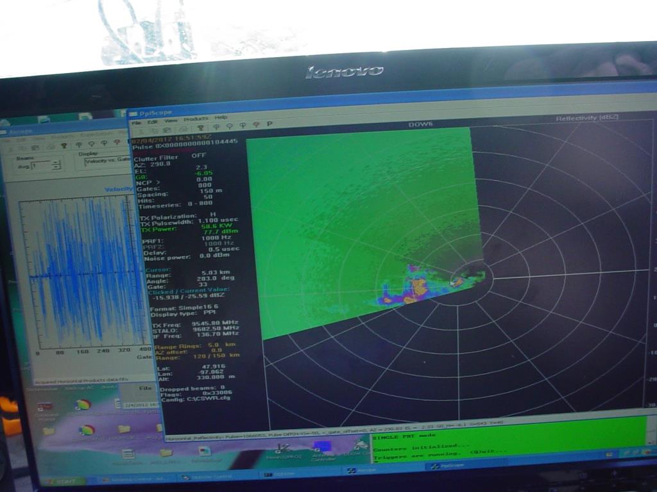Click the TX Polarization label
Viewport: 657px width, 492px height.
(x=168, y=217)
